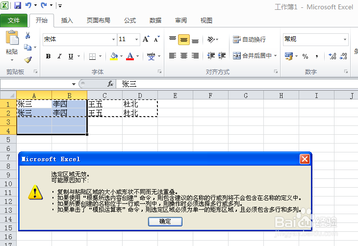This screenshot has height=246, width=358.
Task: Toggle align text left
Action: pyautogui.click(x=173, y=55)
